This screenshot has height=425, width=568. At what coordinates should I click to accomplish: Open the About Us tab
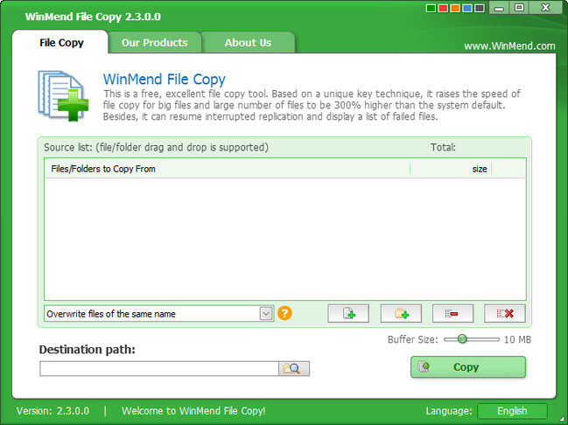coord(248,42)
